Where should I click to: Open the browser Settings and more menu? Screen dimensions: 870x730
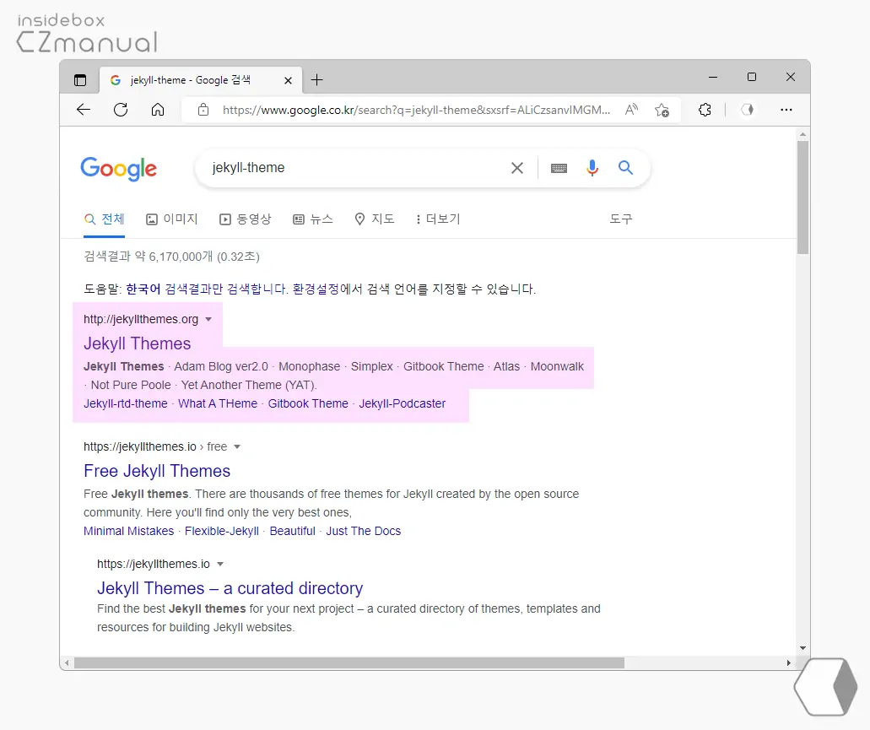point(786,109)
